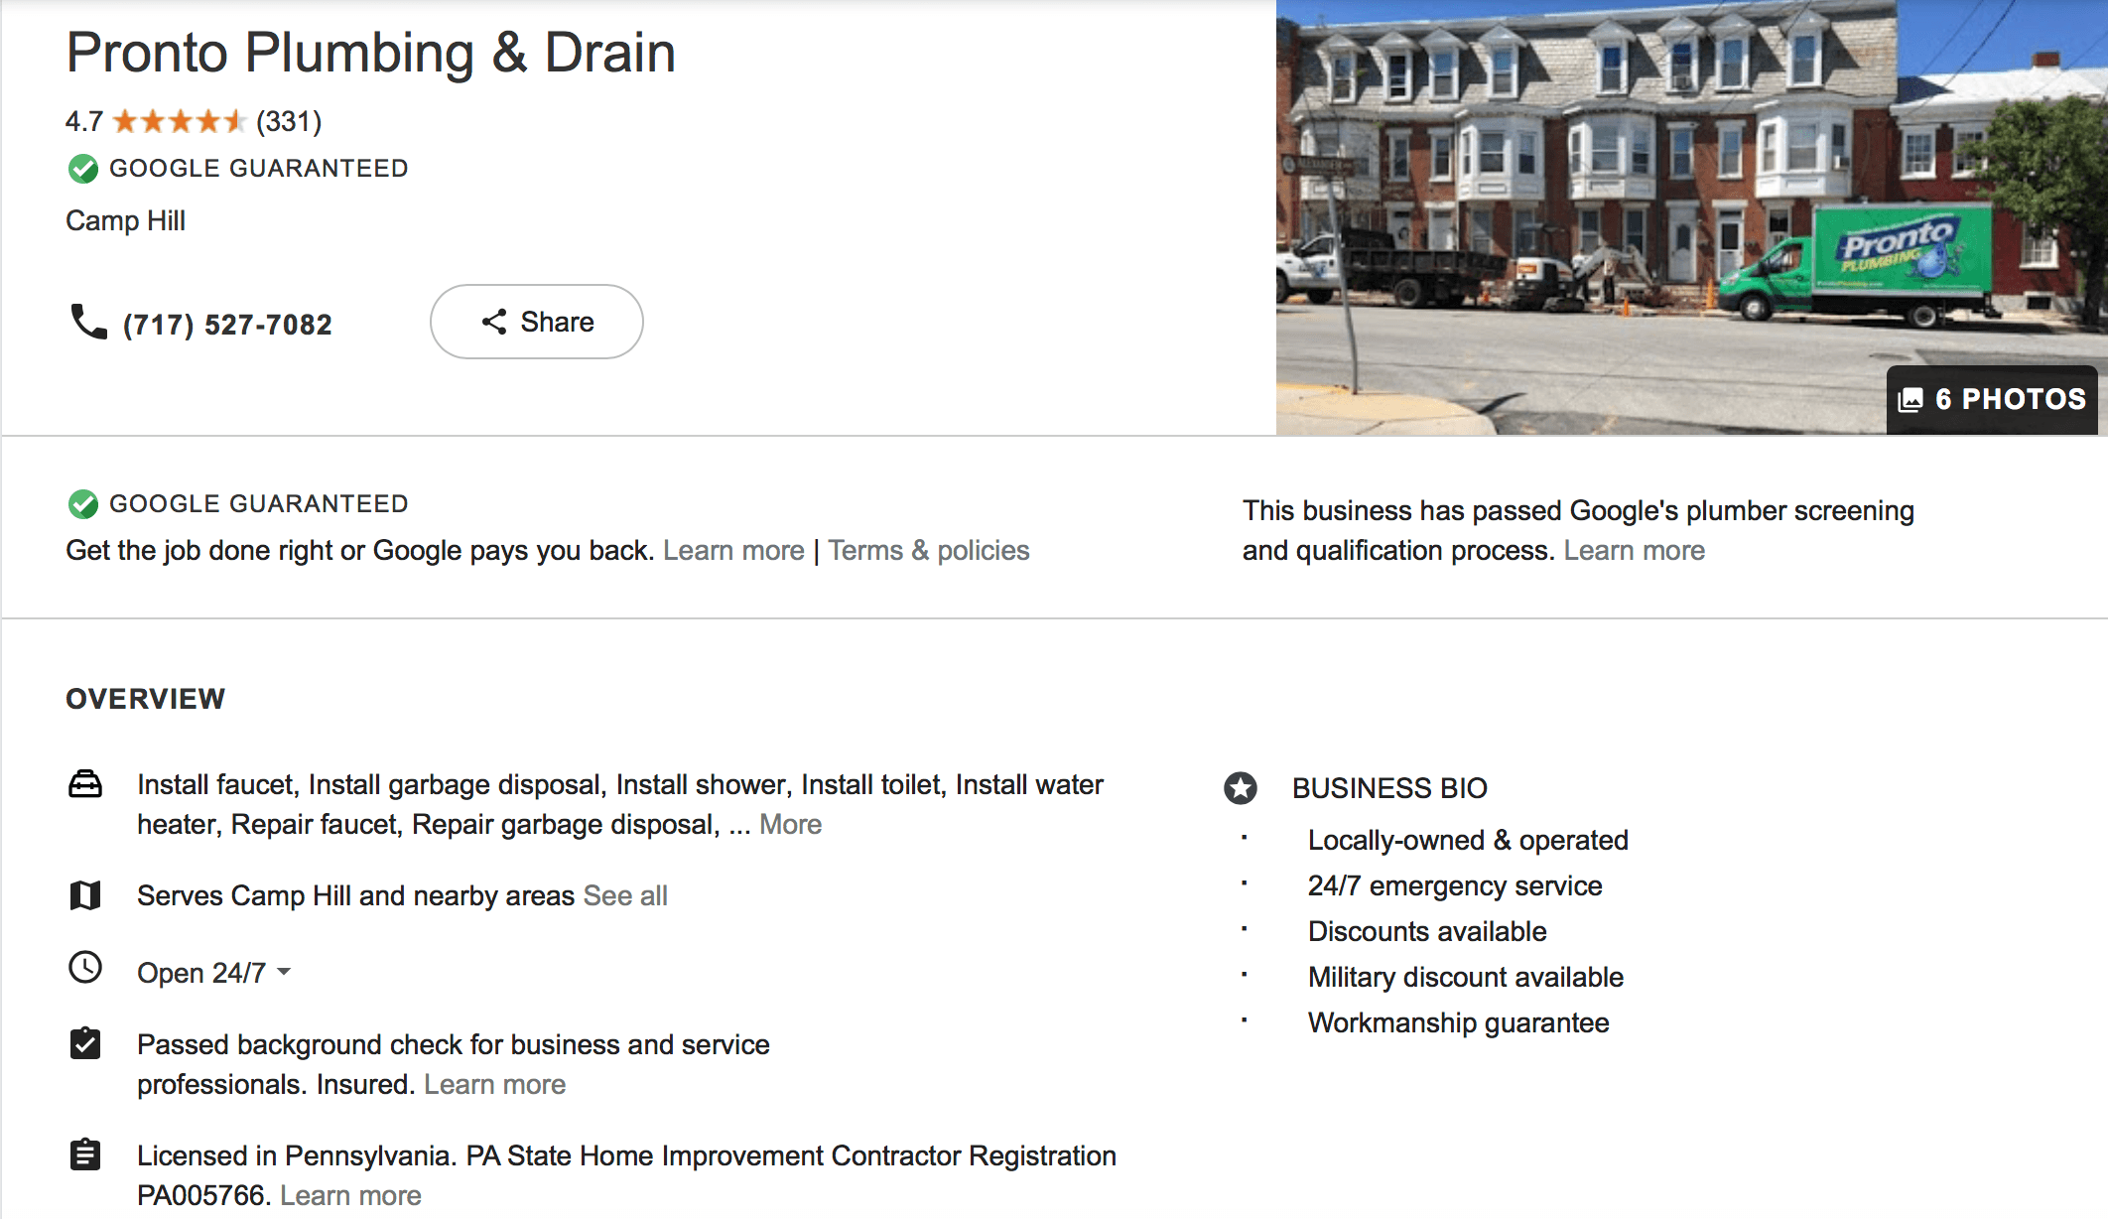The height and width of the screenshot is (1219, 2108).
Task: Click the map icon beside service areas
Action: click(85, 895)
